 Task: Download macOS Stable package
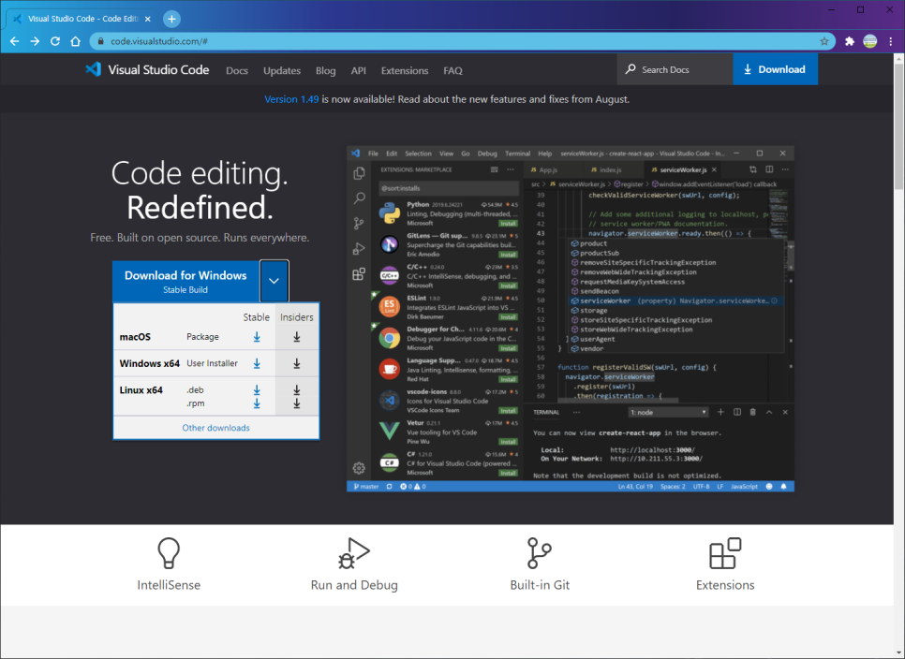click(257, 337)
